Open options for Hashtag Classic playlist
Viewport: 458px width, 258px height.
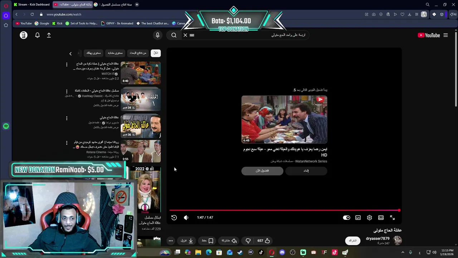tap(67, 91)
